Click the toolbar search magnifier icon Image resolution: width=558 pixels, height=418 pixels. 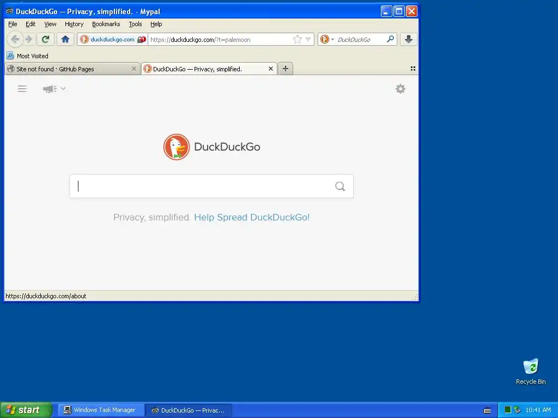[390, 39]
